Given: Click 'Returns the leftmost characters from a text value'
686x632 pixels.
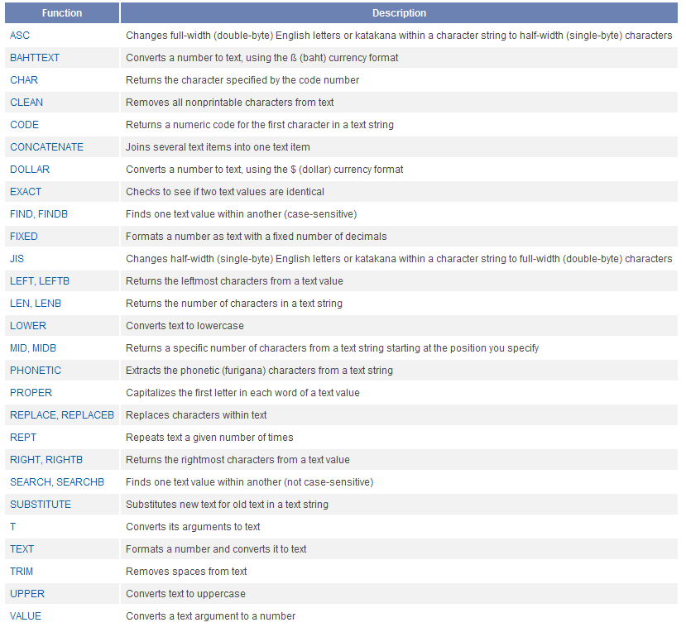Looking at the screenshot, I should 234,280.
